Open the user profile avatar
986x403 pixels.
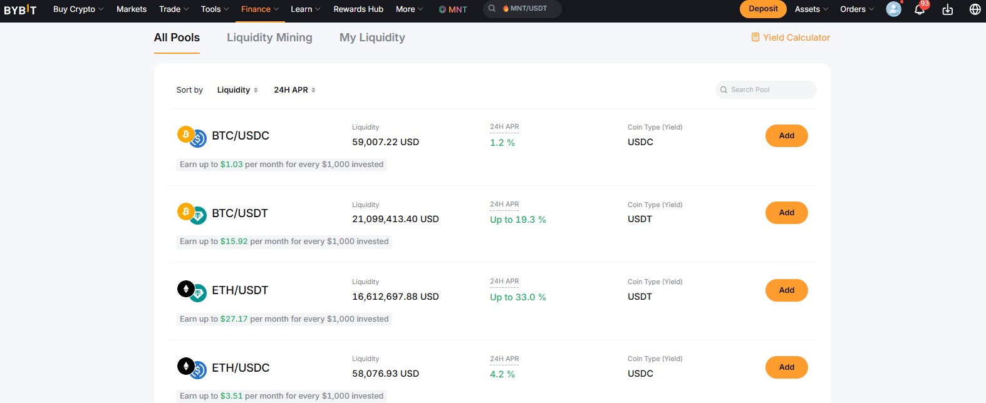pos(894,9)
